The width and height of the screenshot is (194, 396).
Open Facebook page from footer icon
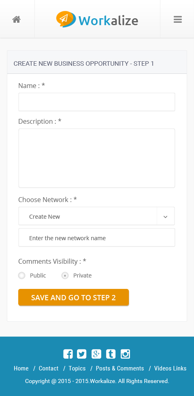[68, 354]
